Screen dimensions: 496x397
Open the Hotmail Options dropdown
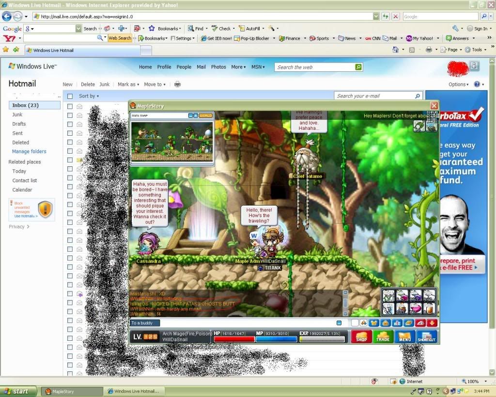(x=459, y=84)
